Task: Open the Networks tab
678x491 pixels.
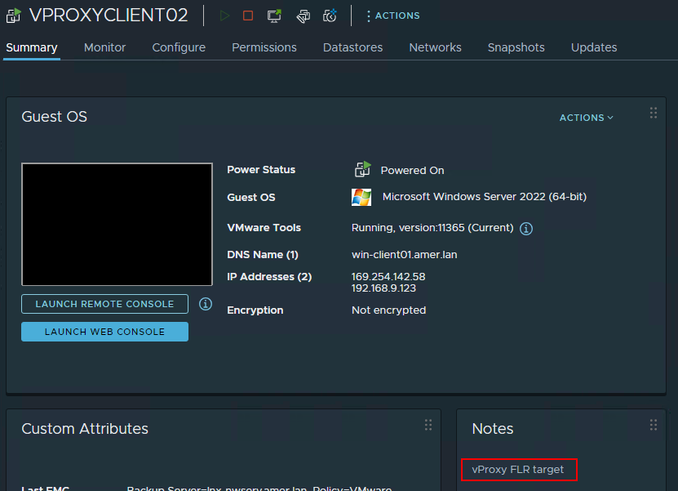Action: pos(435,47)
